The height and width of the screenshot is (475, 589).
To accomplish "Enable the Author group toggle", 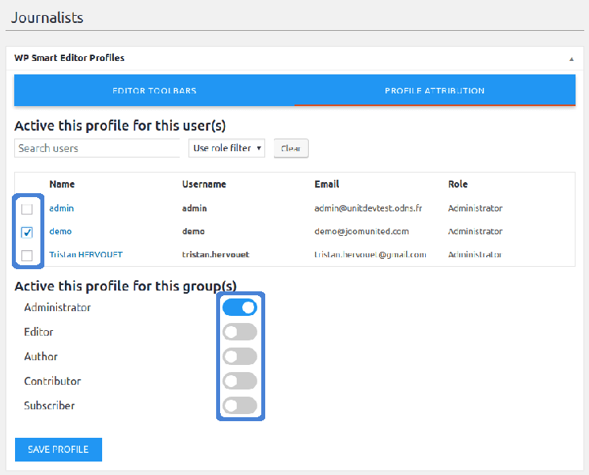I will 240,356.
